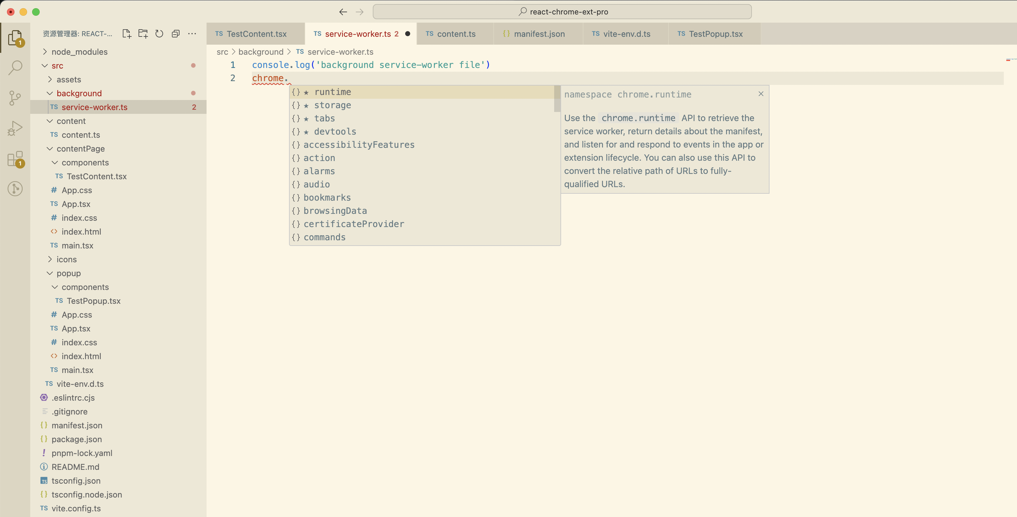This screenshot has width=1017, height=517.
Task: Expand the node_modules folder
Action: 79,52
